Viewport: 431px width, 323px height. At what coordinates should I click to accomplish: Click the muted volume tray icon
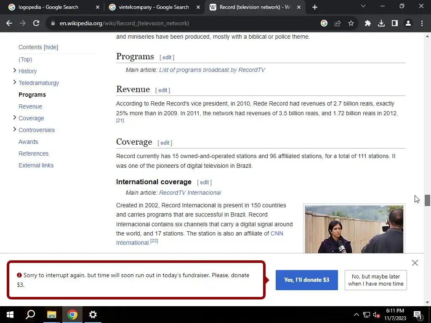pos(377,315)
